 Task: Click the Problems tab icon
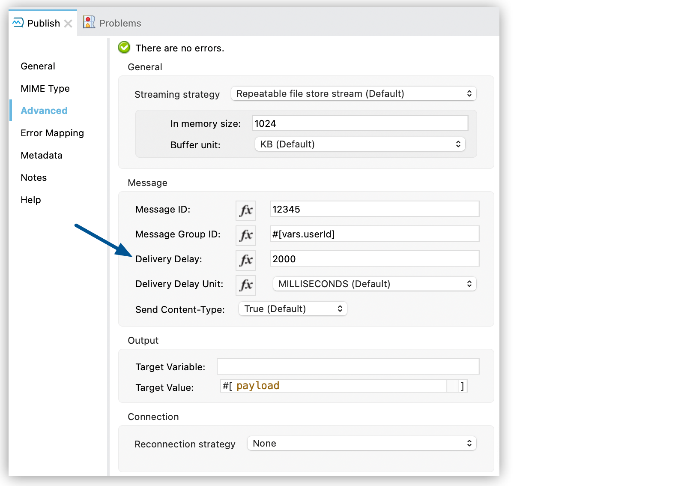[89, 22]
